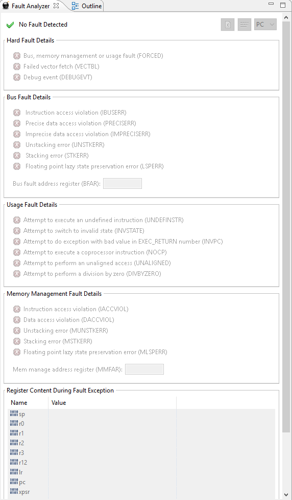This screenshot has height=500, width=292.
Task: Click the IBUSERR bus fault indicator icon
Action: click(17, 113)
